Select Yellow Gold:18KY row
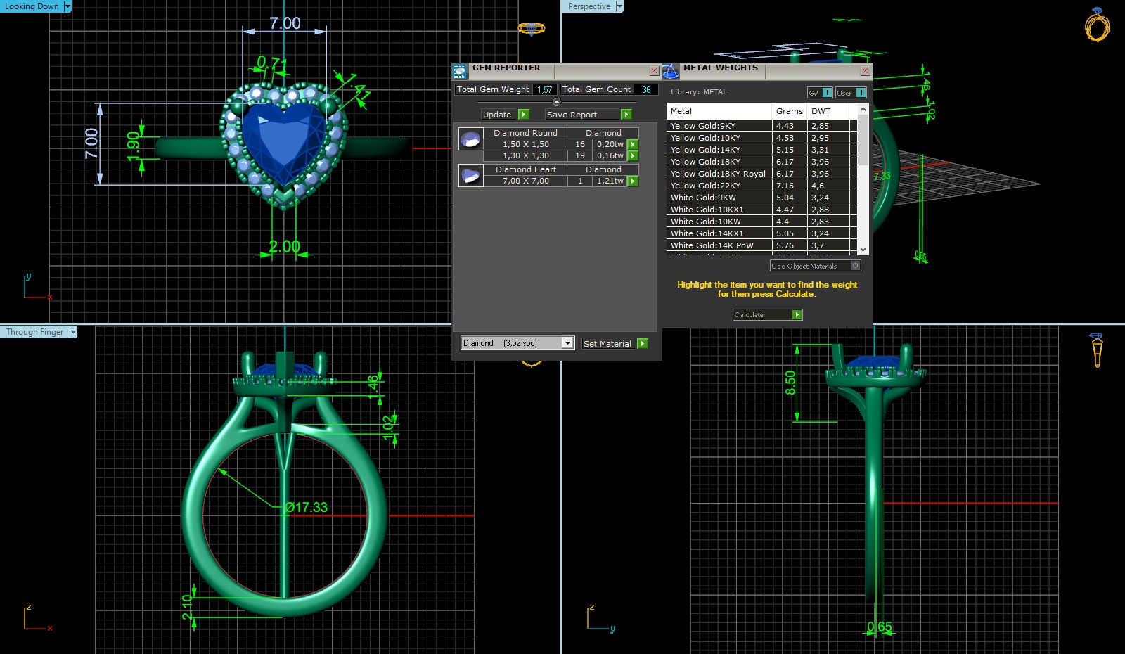Screen dimensions: 1125x654 pos(762,162)
